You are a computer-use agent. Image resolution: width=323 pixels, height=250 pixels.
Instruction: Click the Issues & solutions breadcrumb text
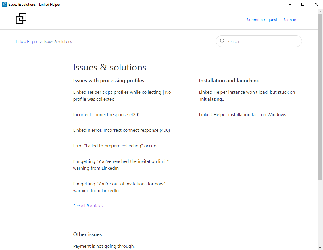point(58,41)
